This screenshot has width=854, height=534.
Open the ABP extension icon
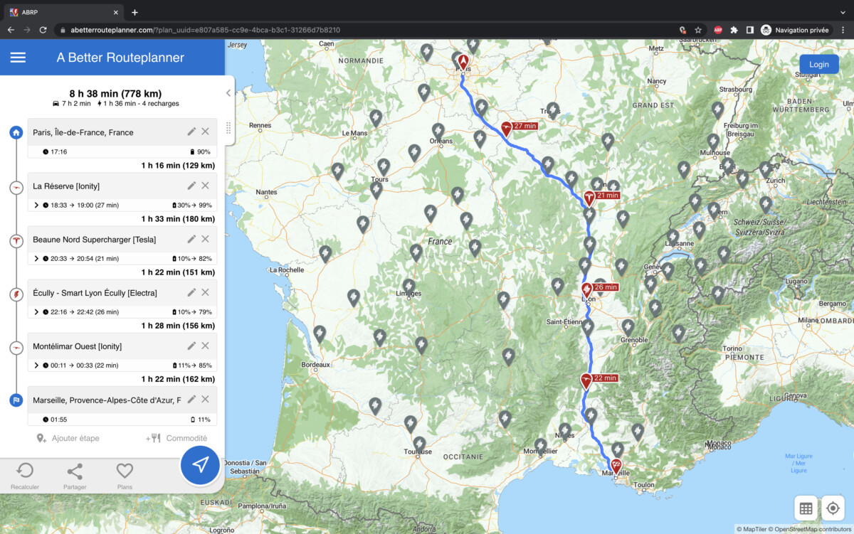718,30
